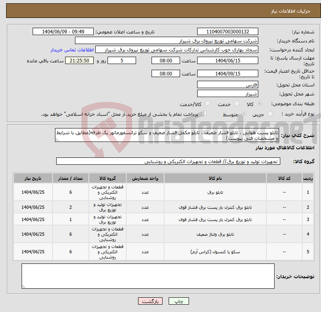Click the بازگشت back button
This screenshot has width=321, height=312.
(x=150, y=301)
